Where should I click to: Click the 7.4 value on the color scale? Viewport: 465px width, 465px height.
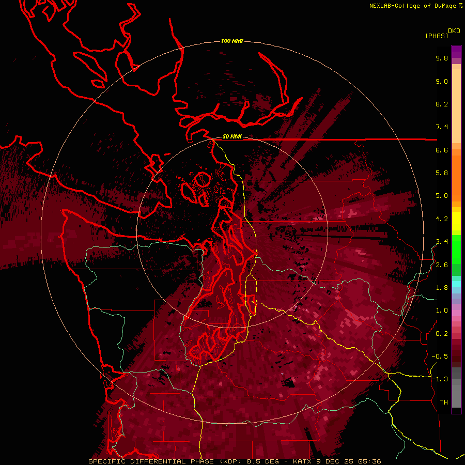pos(442,127)
